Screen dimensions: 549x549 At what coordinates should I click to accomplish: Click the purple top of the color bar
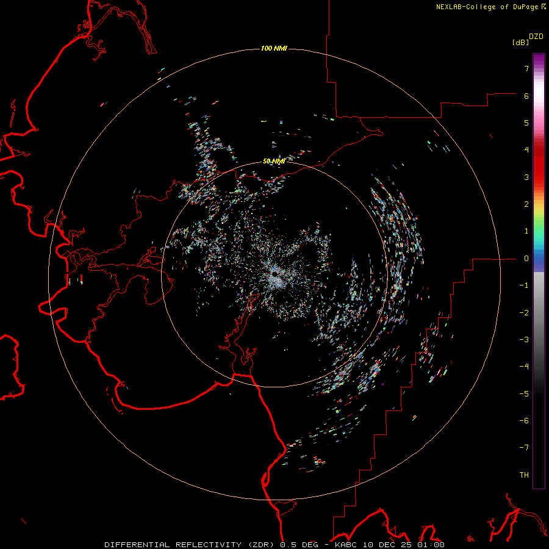click(x=539, y=60)
